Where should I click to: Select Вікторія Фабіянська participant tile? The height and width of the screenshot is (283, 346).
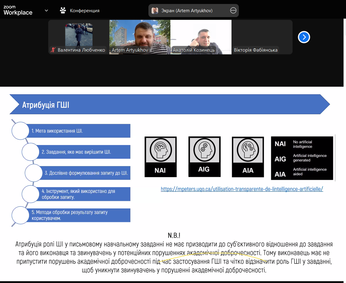click(x=262, y=37)
